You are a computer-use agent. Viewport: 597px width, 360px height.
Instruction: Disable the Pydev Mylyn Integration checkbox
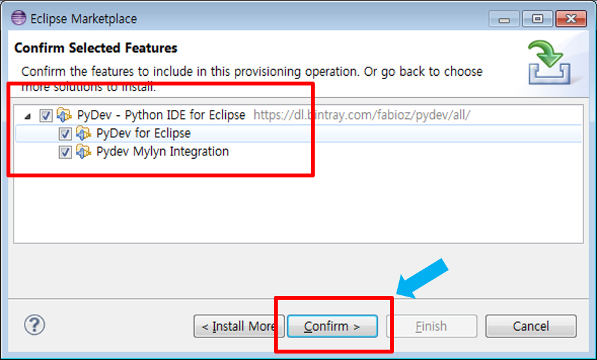click(65, 153)
